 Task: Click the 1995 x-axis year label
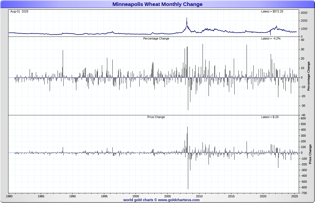click(x=104, y=196)
